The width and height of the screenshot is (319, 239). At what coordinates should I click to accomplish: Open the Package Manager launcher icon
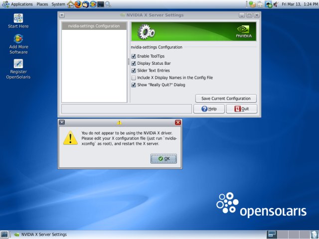click(x=93, y=4)
